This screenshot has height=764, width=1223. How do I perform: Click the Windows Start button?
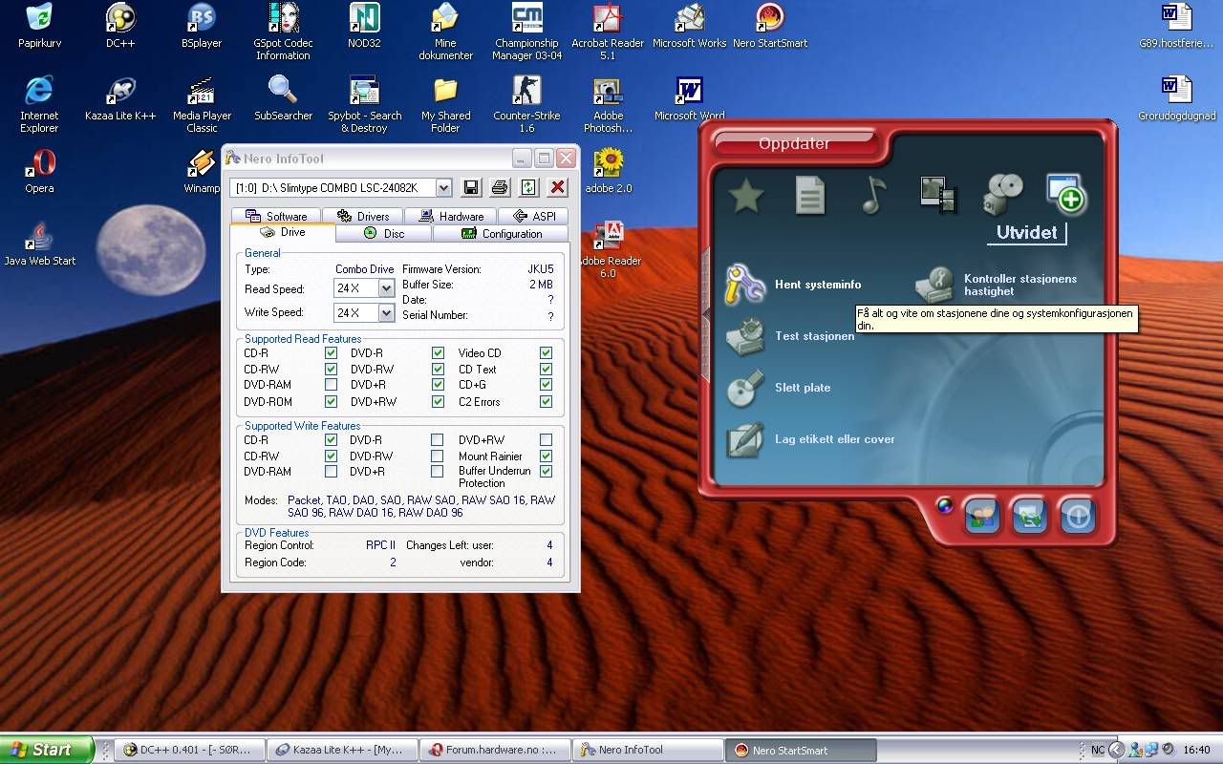click(47, 750)
